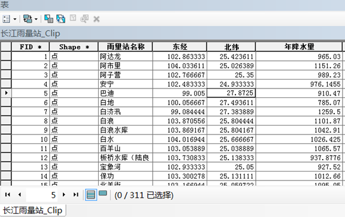345x217 pixels.
Task: Open the Table Options menu icon
Action: click(6, 19)
